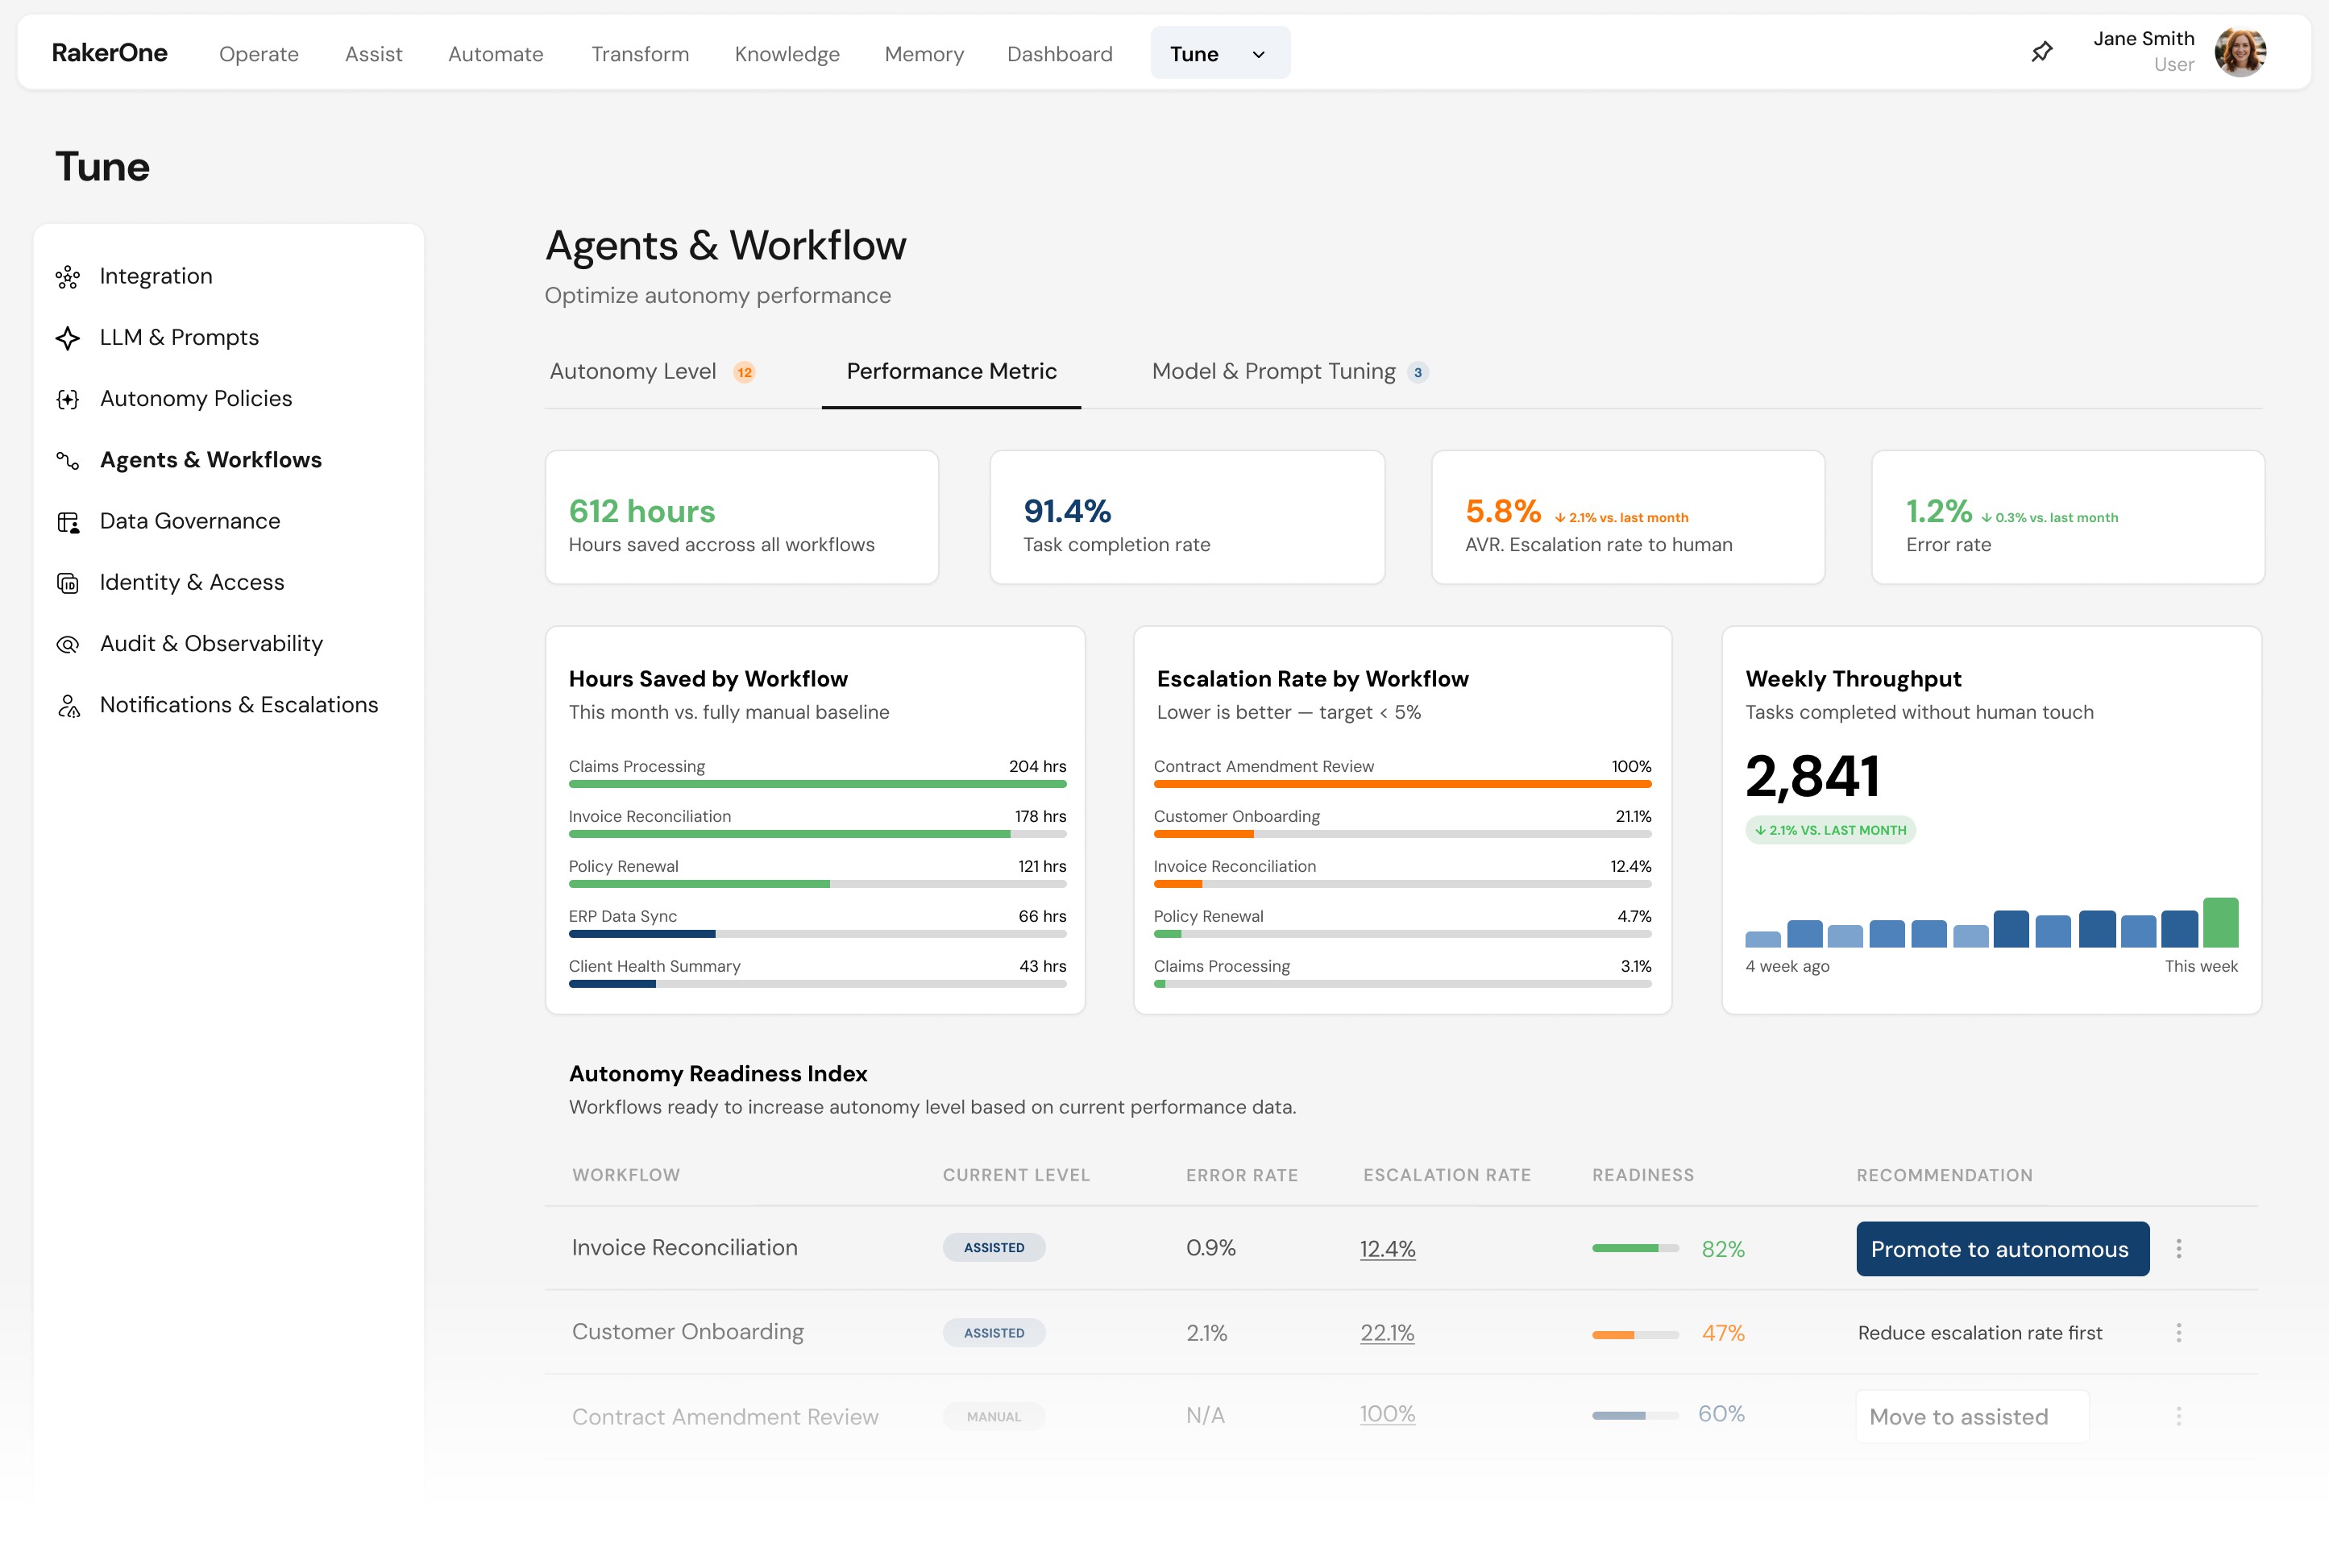Viewport: 2329px width, 1568px height.
Task: Open the Model & Prompt Tuning tab
Action: click(x=1273, y=371)
